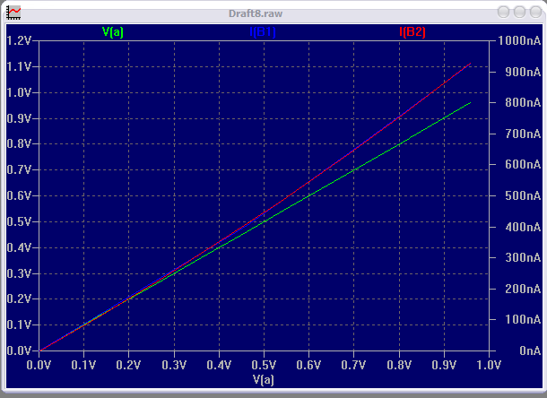Click the 1000nA right axis label
The image size is (547, 398).
tap(518, 41)
